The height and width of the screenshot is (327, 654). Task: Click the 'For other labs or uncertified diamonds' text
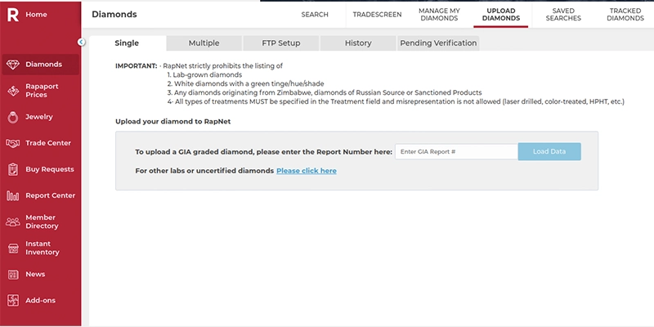tap(204, 171)
